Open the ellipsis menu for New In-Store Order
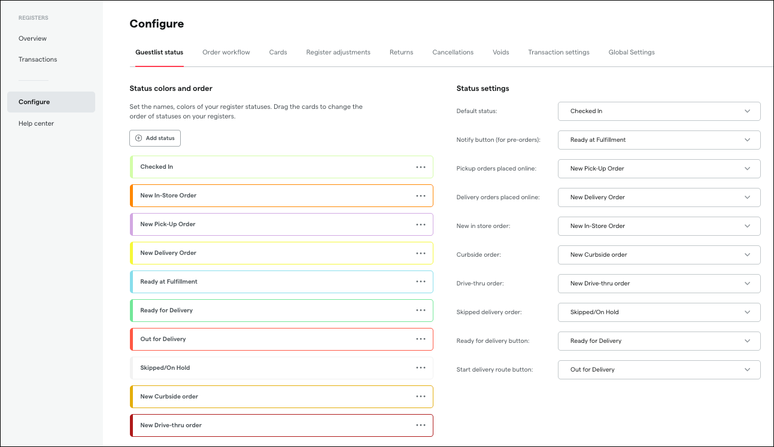The width and height of the screenshot is (774, 447). click(x=421, y=196)
